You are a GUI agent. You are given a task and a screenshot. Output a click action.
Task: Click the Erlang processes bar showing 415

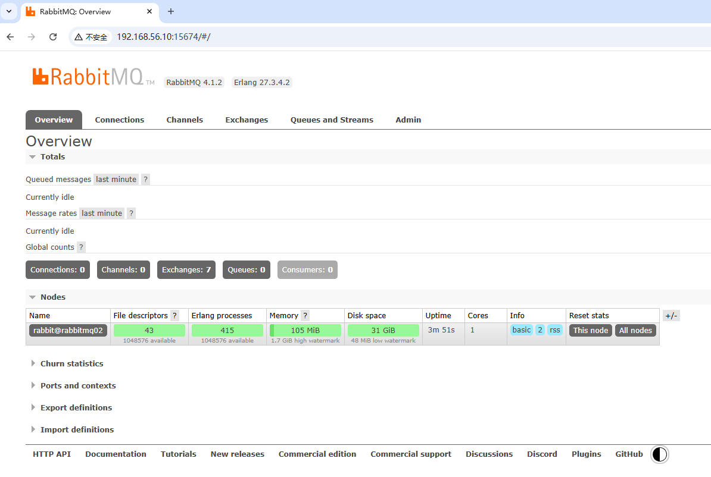click(x=227, y=331)
